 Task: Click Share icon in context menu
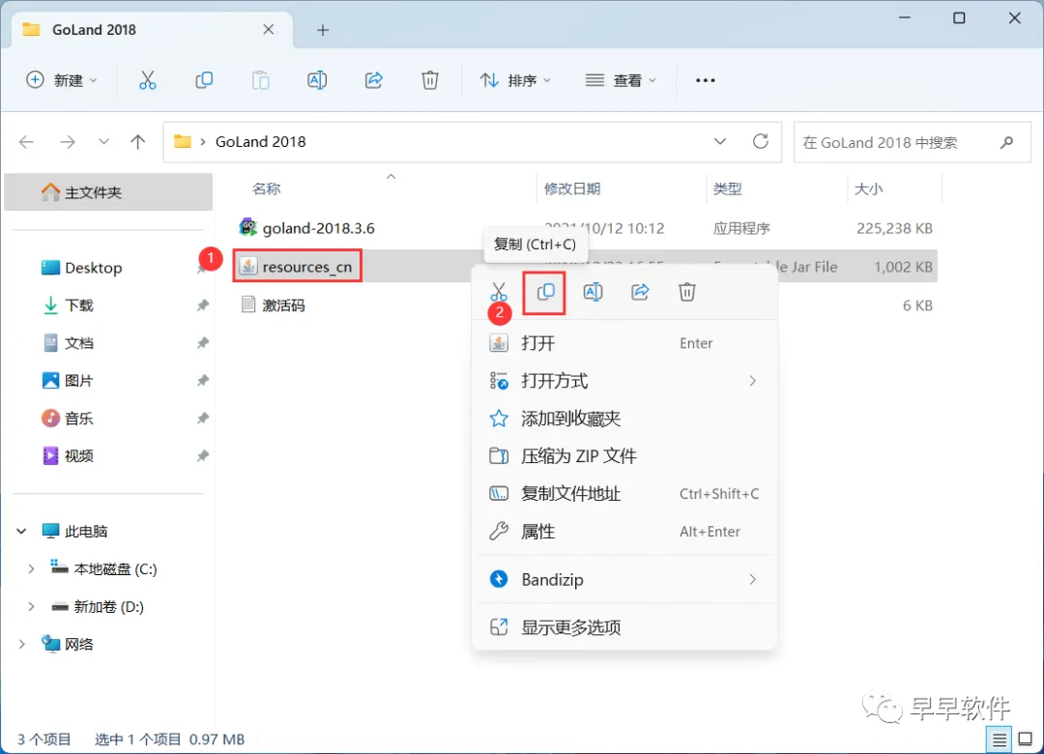[640, 292]
